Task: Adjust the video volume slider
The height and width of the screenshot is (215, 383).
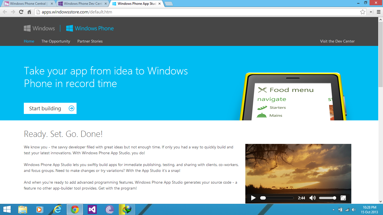Action: point(327,198)
